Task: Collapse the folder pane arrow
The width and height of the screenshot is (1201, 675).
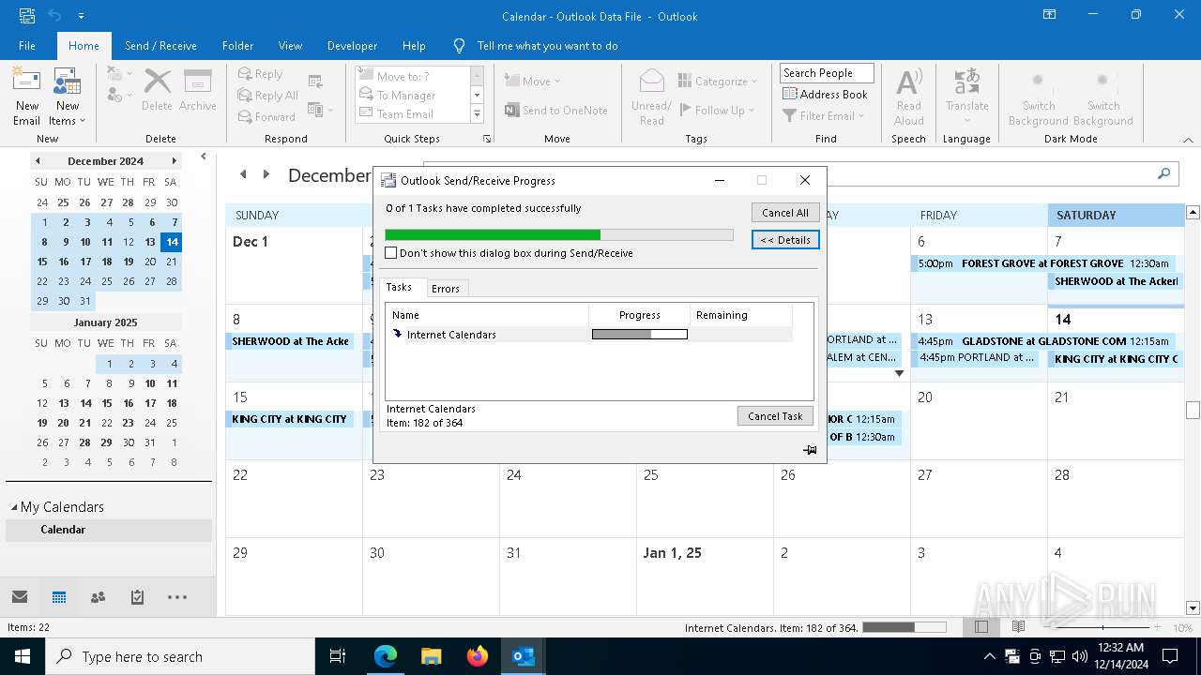Action: [204, 157]
